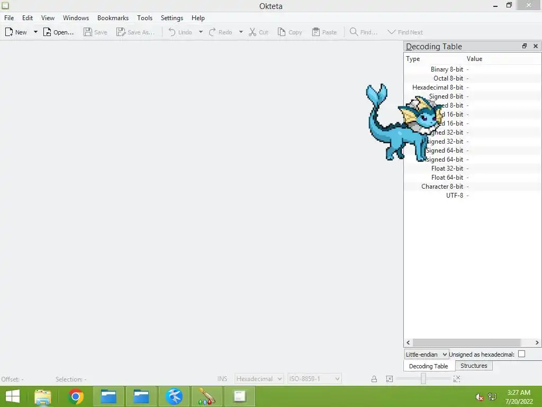Click the zoom fit icon in status bar
This screenshot has height=407, width=542.
(457, 379)
